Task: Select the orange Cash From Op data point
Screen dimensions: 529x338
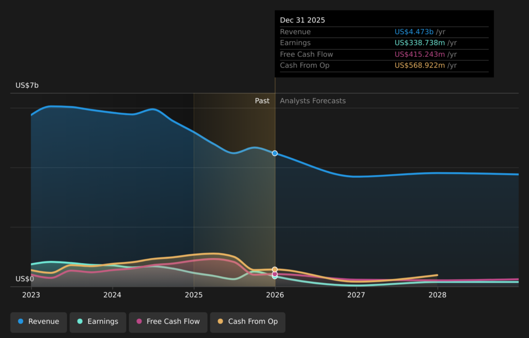Action: [275, 269]
